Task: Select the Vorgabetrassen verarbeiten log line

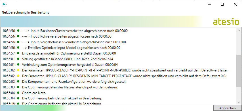Action: click(64, 42)
